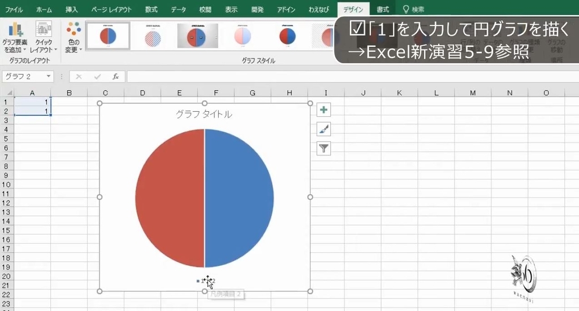
Task: Select the blue pie slice
Action: pos(239,198)
